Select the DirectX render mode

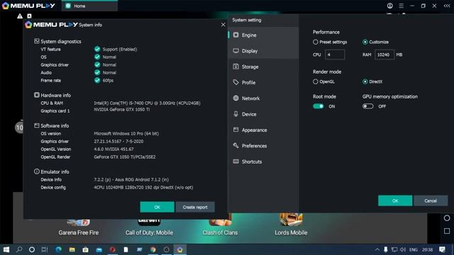[365, 81]
